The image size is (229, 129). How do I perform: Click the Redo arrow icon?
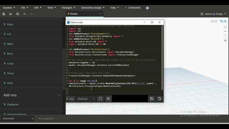[x=31, y=14]
